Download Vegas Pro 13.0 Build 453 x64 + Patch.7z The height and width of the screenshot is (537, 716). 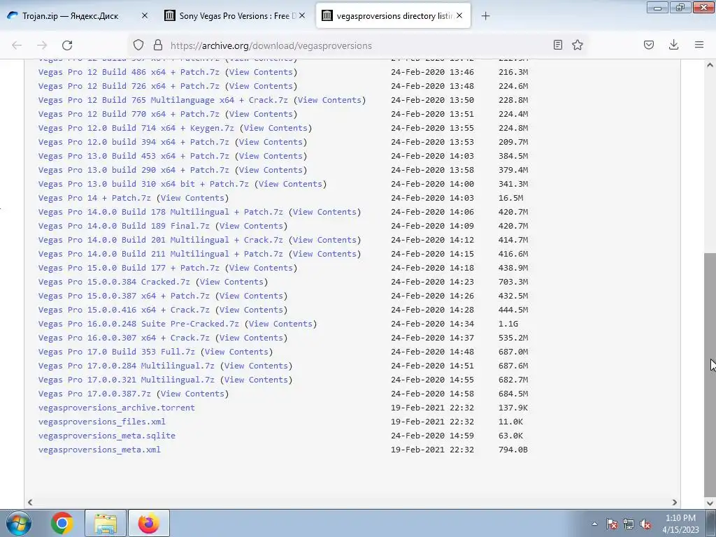[134, 156]
